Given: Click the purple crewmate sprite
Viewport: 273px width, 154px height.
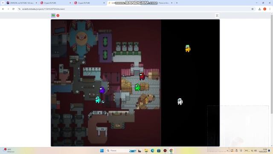Looking at the screenshot, I should tap(102, 90).
